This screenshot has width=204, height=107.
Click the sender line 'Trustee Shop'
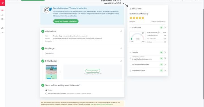point(71,36)
